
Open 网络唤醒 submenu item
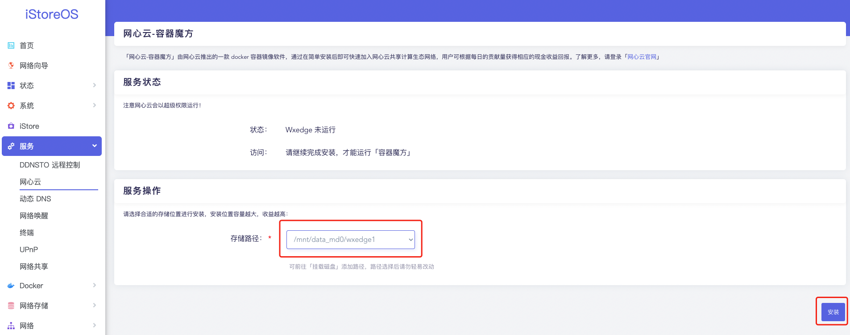[x=34, y=216]
